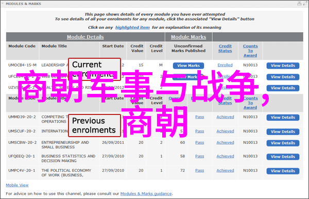Select module code UMSCUF-20-2
The width and height of the screenshot is (309, 199).
22,131
